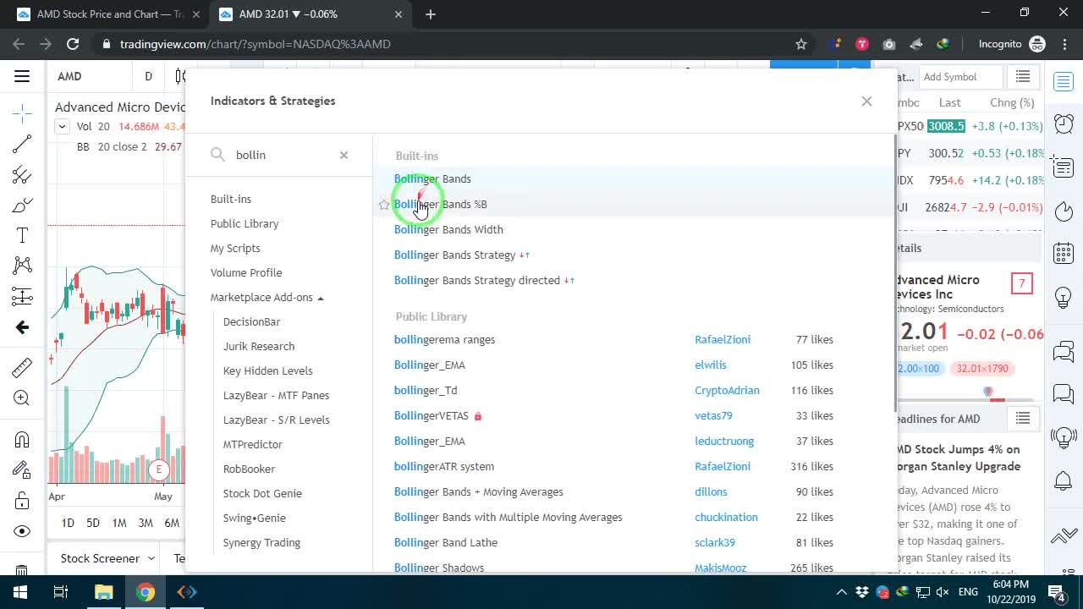Open the order panel zigzag icon
Screen dimensions: 1083x609
(x=1064, y=536)
